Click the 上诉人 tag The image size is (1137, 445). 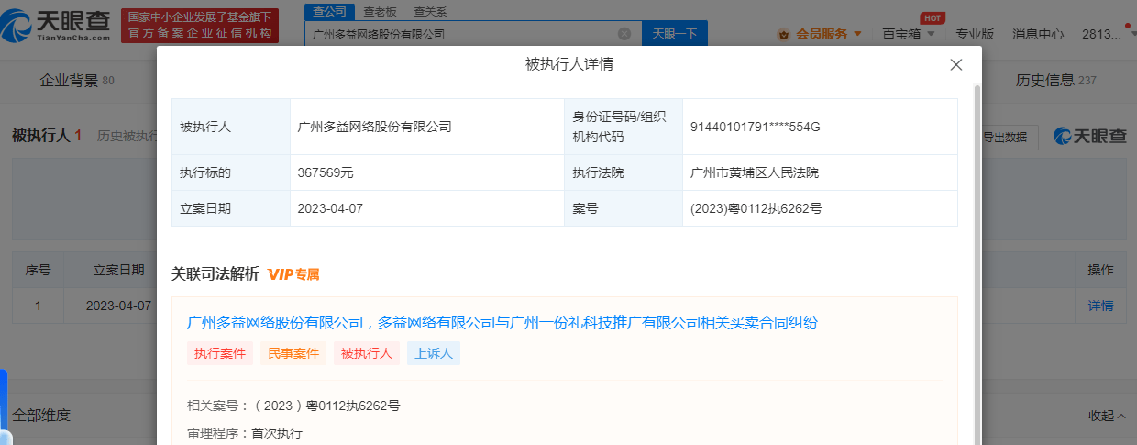coord(433,353)
